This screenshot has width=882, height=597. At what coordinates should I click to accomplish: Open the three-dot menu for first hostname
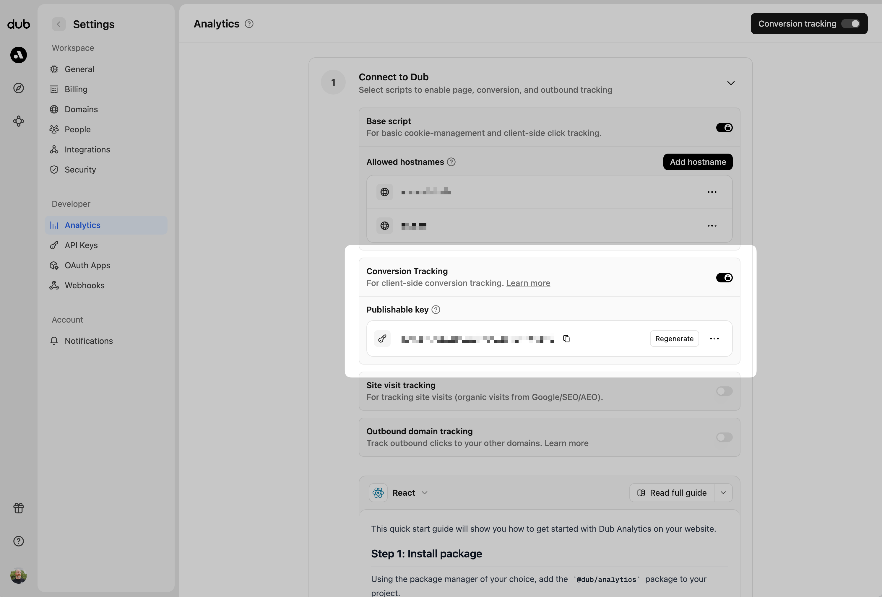[x=712, y=192]
